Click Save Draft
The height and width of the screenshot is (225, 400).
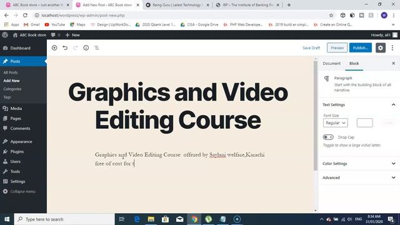tap(311, 47)
